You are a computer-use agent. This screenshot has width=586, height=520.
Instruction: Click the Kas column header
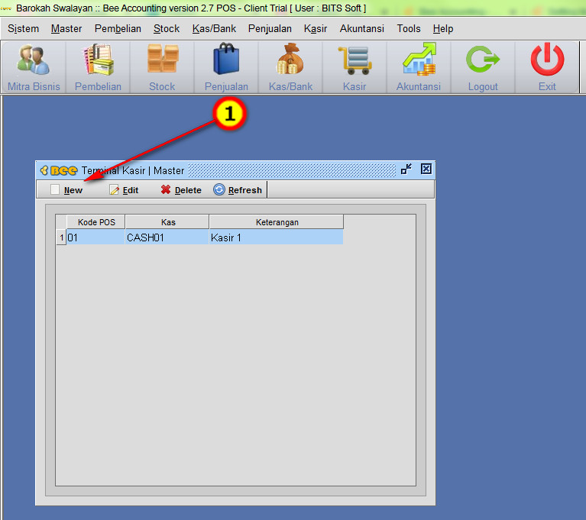tap(167, 222)
